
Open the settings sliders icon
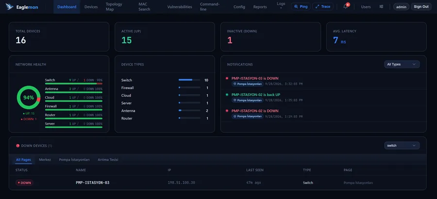click(x=381, y=7)
